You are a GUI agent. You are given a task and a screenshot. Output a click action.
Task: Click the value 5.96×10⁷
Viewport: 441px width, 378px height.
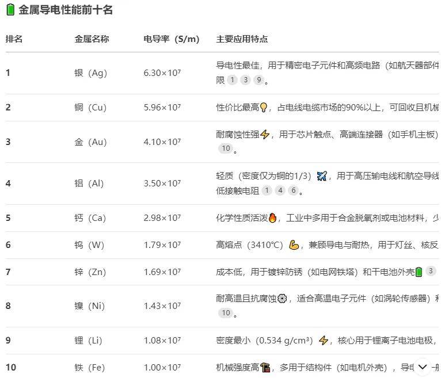[x=162, y=108]
